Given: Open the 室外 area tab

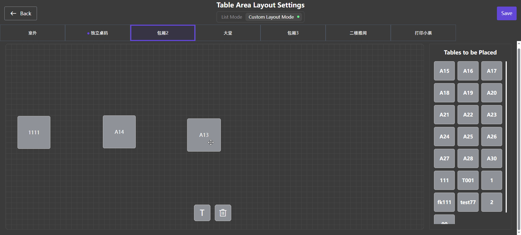Looking at the screenshot, I should (x=33, y=33).
